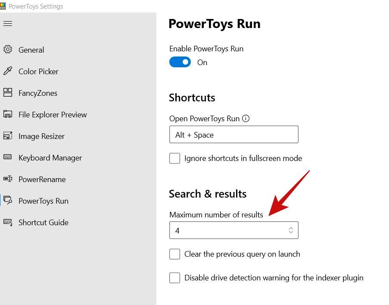Click the PowerToys Settings window title

36,6
